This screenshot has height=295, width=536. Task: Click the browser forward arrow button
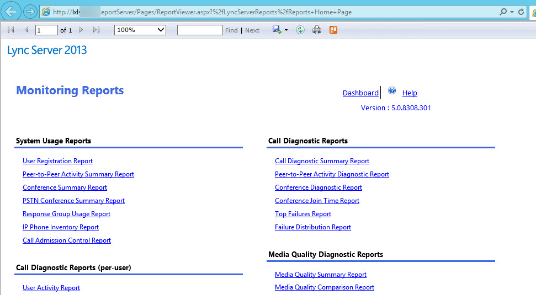[30, 12]
